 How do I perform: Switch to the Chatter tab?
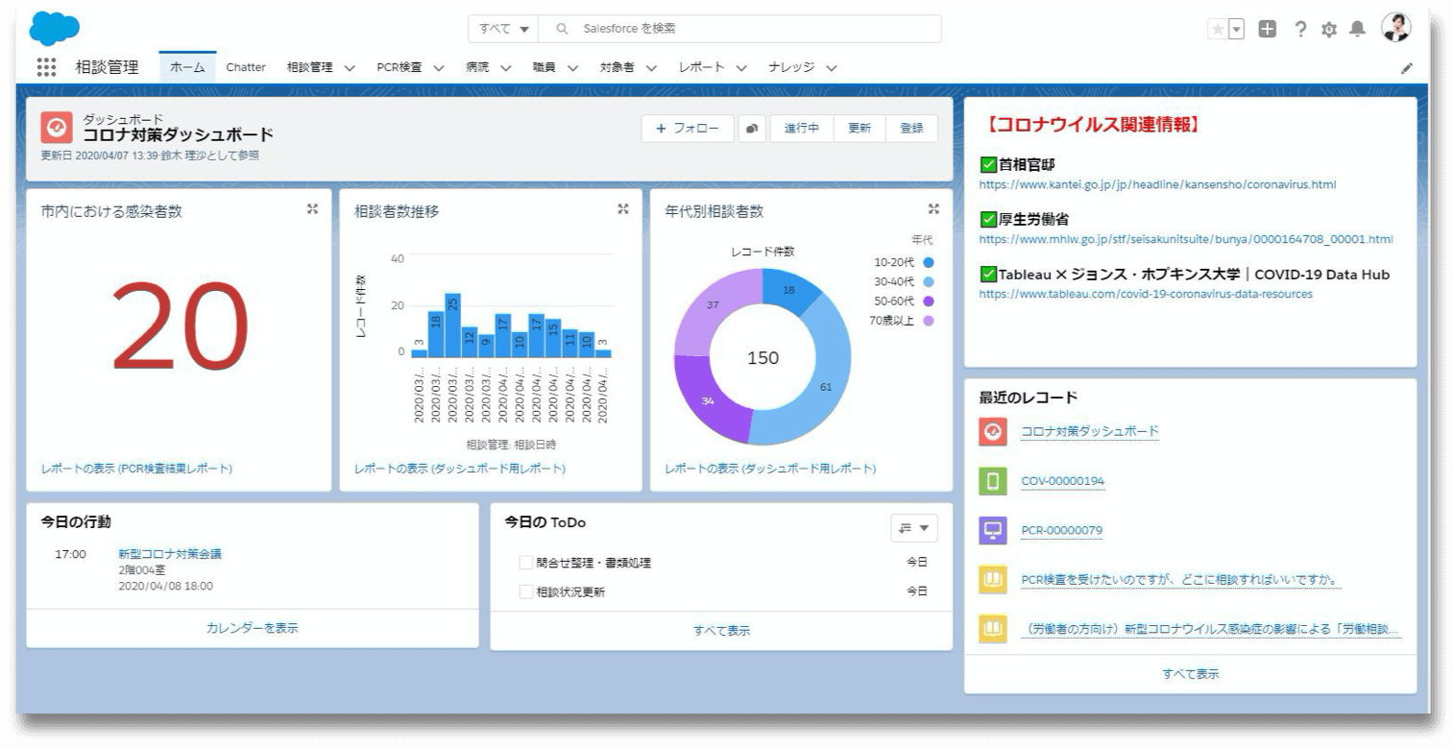[x=246, y=67]
